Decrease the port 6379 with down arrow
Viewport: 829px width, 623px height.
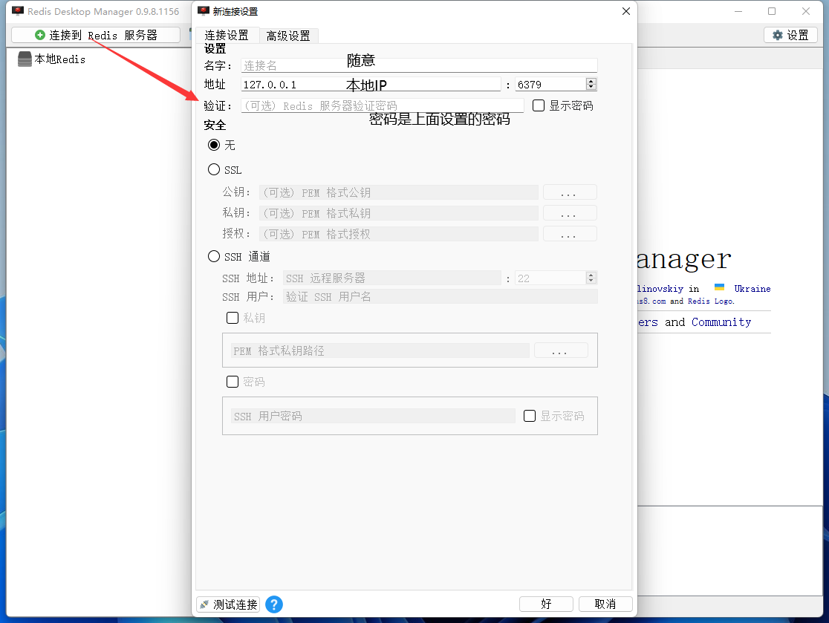[x=591, y=87]
